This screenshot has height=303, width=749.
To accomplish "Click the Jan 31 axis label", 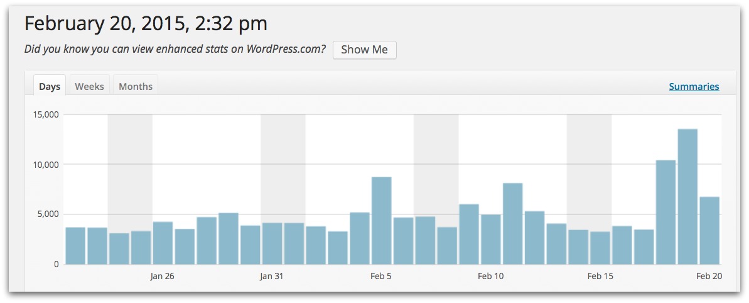I will pyautogui.click(x=272, y=276).
